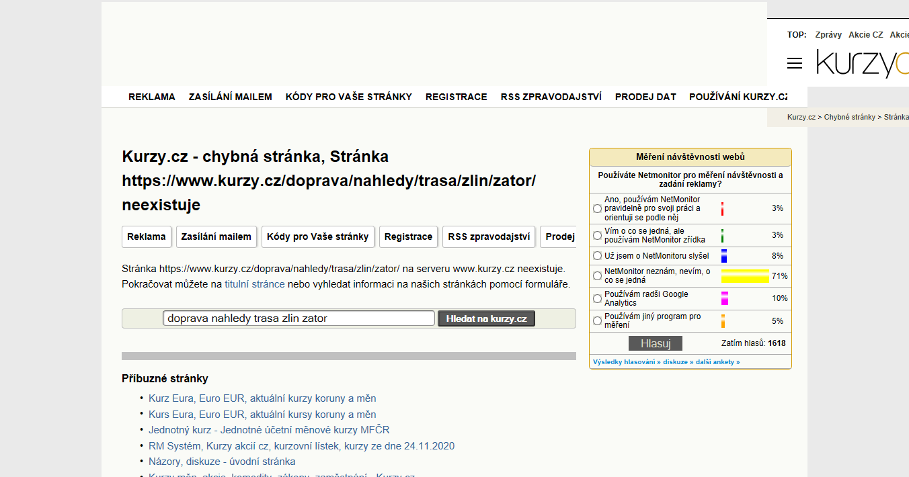The height and width of the screenshot is (477, 909).
Task: Click 'Zatím hlasů: 1618' text
Action: [x=753, y=343]
